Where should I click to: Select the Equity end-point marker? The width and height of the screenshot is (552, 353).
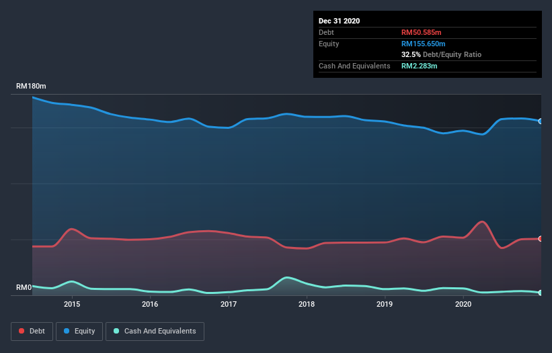point(541,121)
